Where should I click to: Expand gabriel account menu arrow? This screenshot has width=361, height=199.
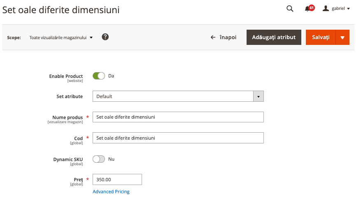[348, 9]
